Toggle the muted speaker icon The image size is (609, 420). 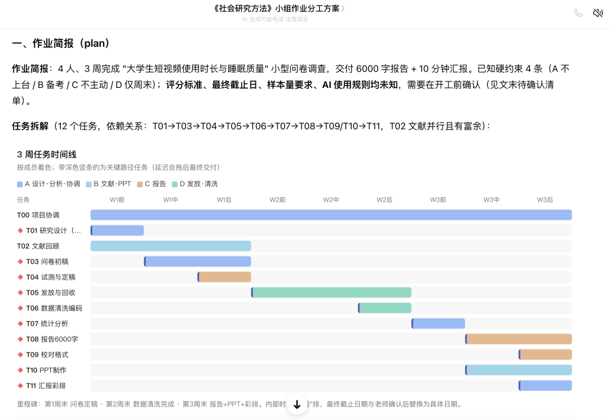pos(598,13)
